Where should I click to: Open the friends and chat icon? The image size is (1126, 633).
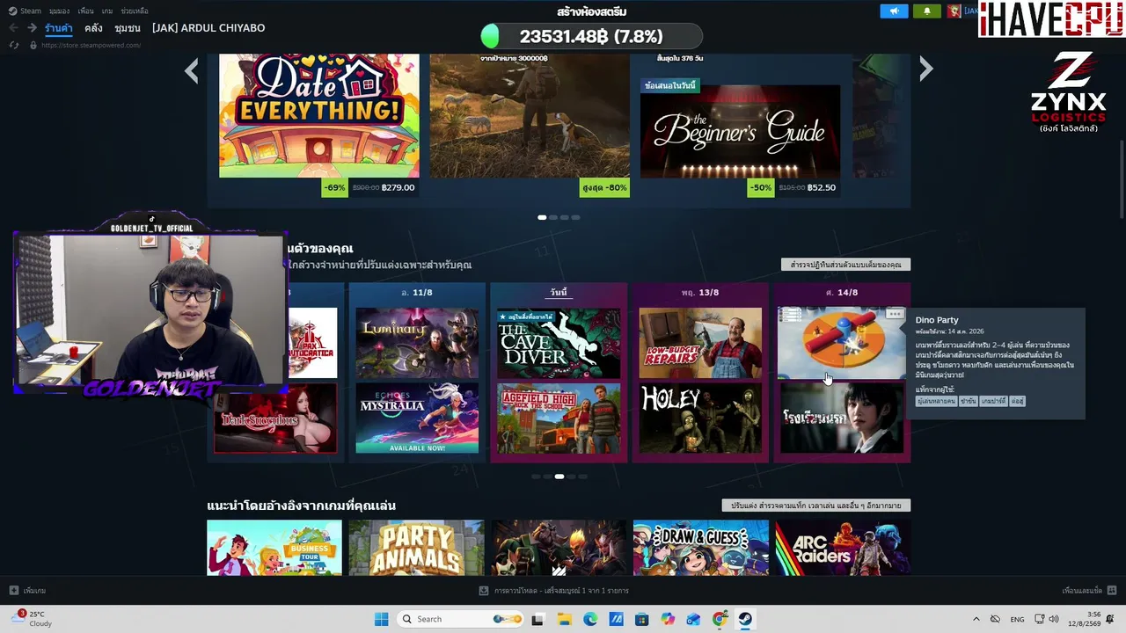point(1112,591)
